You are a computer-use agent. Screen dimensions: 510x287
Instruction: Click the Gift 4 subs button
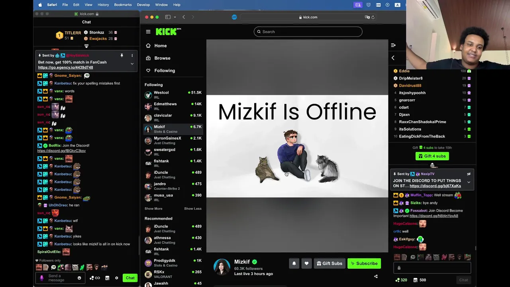tap(432, 156)
